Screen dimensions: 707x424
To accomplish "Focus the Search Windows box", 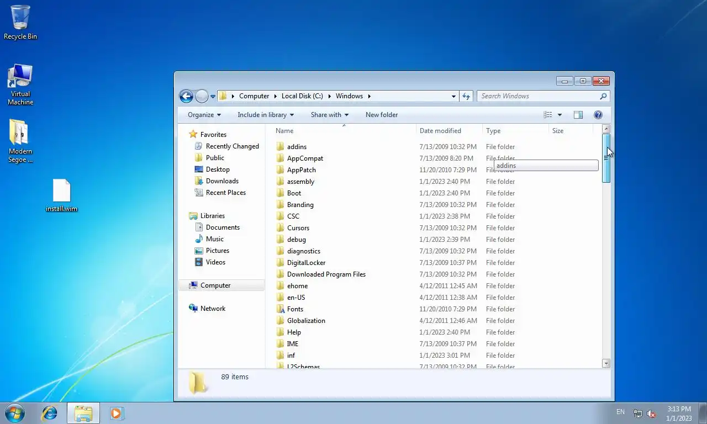I will [x=544, y=96].
